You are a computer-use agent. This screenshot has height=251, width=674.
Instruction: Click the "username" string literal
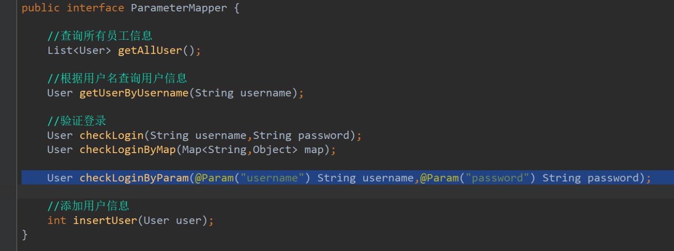point(272,178)
